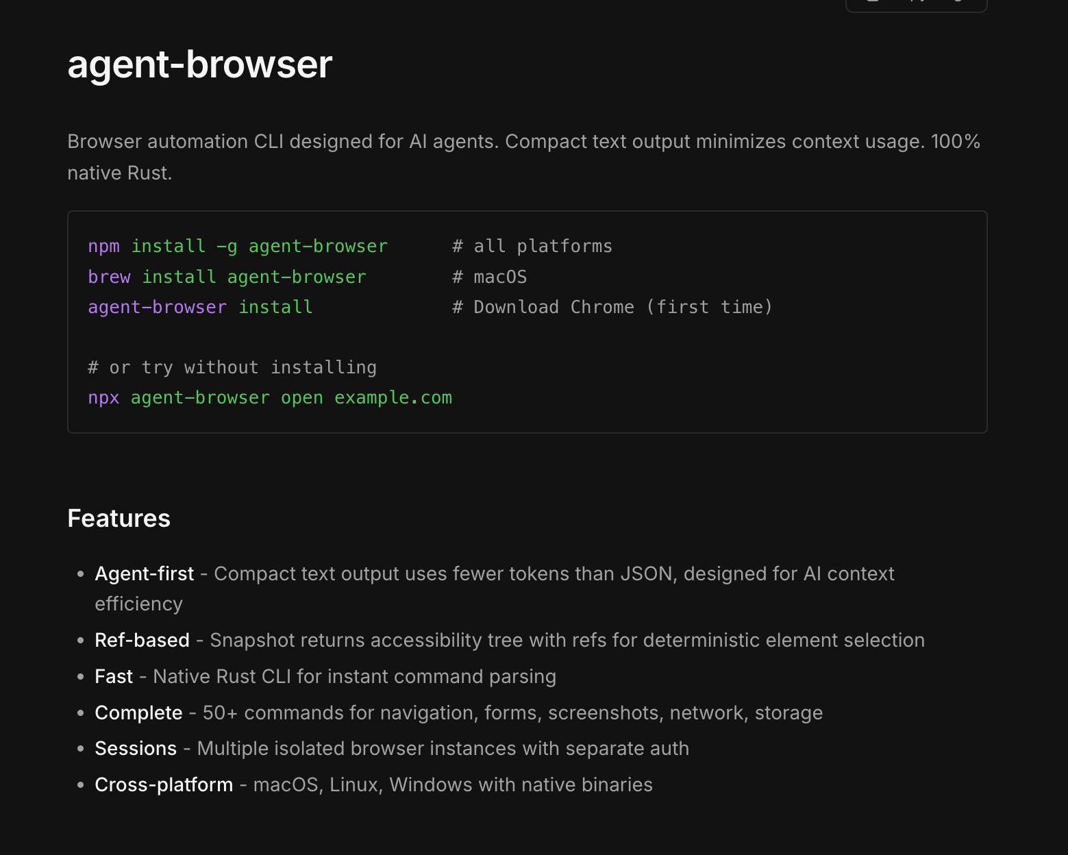Click the "npx agent-browser open example.com" command
The width and height of the screenshot is (1068, 855).
point(270,397)
